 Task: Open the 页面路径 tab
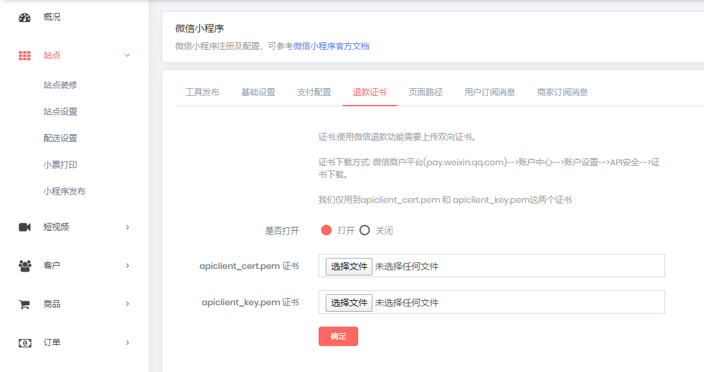point(425,92)
